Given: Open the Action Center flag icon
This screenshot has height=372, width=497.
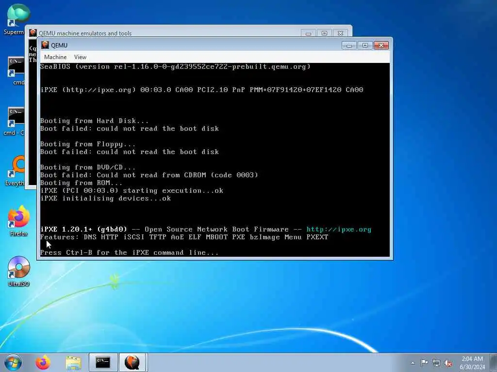Looking at the screenshot, I should (x=424, y=363).
